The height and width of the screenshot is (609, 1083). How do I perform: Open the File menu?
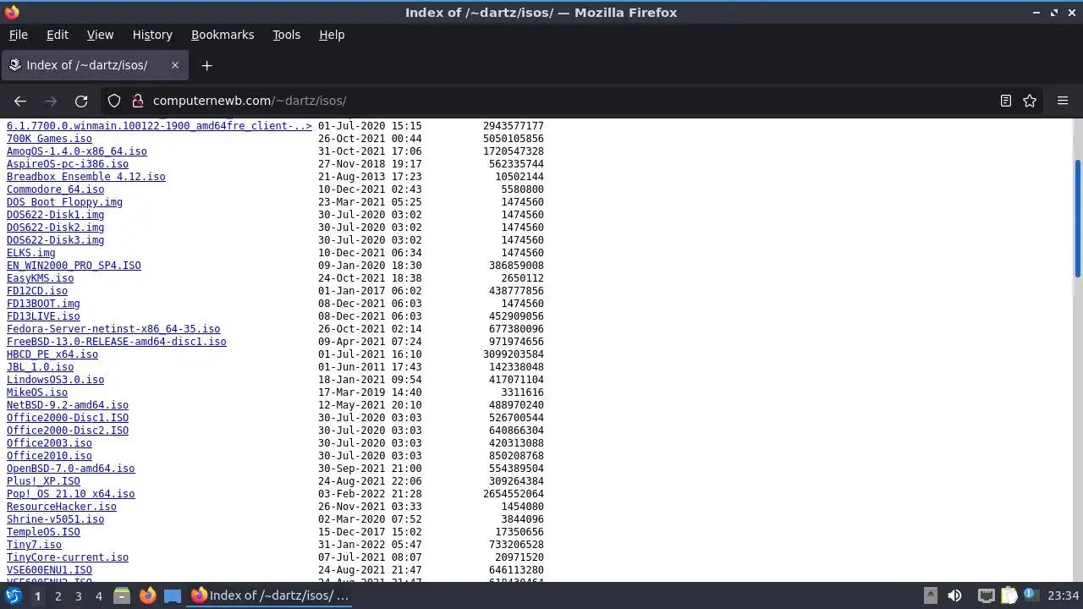[x=18, y=35]
